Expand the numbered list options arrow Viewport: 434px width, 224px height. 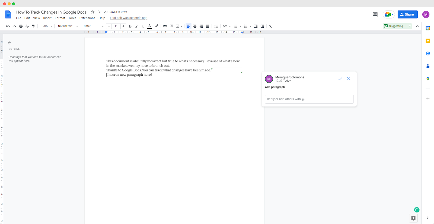(251, 26)
